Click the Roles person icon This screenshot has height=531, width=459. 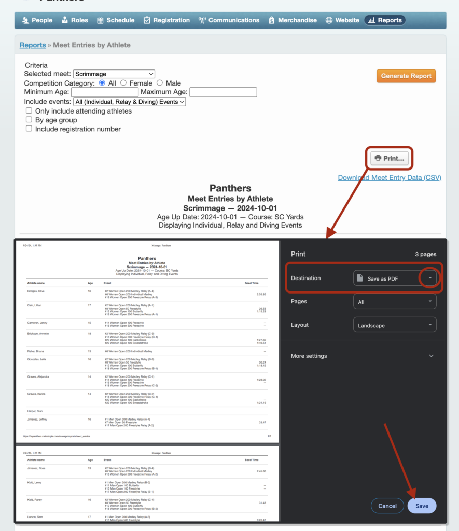65,20
